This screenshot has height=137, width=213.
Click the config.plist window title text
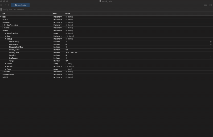(107, 1)
